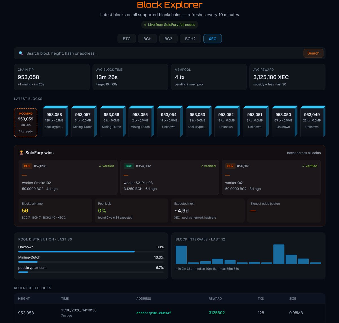The image size is (339, 323).
Task: Click the Avg Block Time 13m 26s card
Action: click(x=130, y=77)
